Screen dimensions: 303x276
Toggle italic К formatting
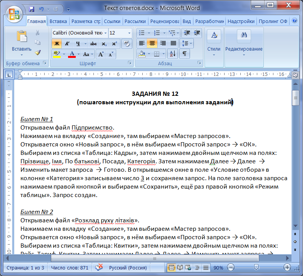pyautogui.click(x=67, y=44)
